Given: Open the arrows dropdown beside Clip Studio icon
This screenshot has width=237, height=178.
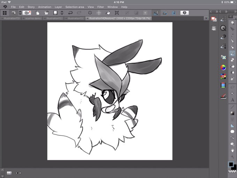Looking at the screenshot, I should (x=20, y=13).
